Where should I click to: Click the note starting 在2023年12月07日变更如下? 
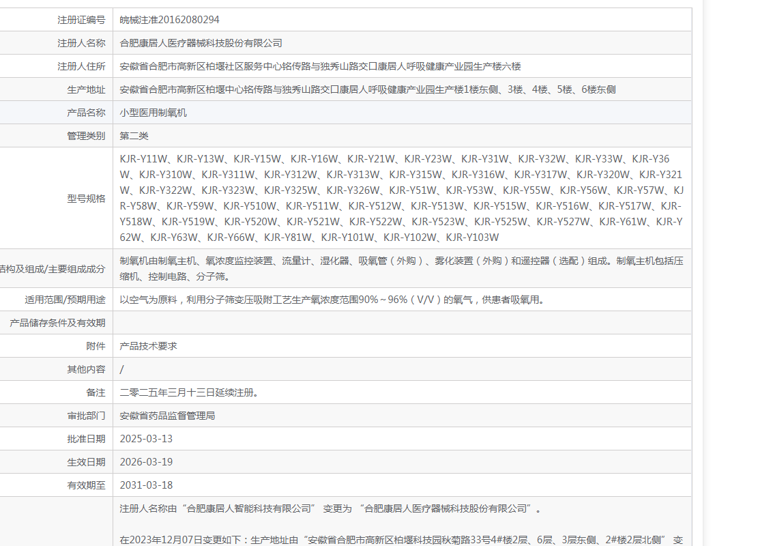(x=401, y=540)
